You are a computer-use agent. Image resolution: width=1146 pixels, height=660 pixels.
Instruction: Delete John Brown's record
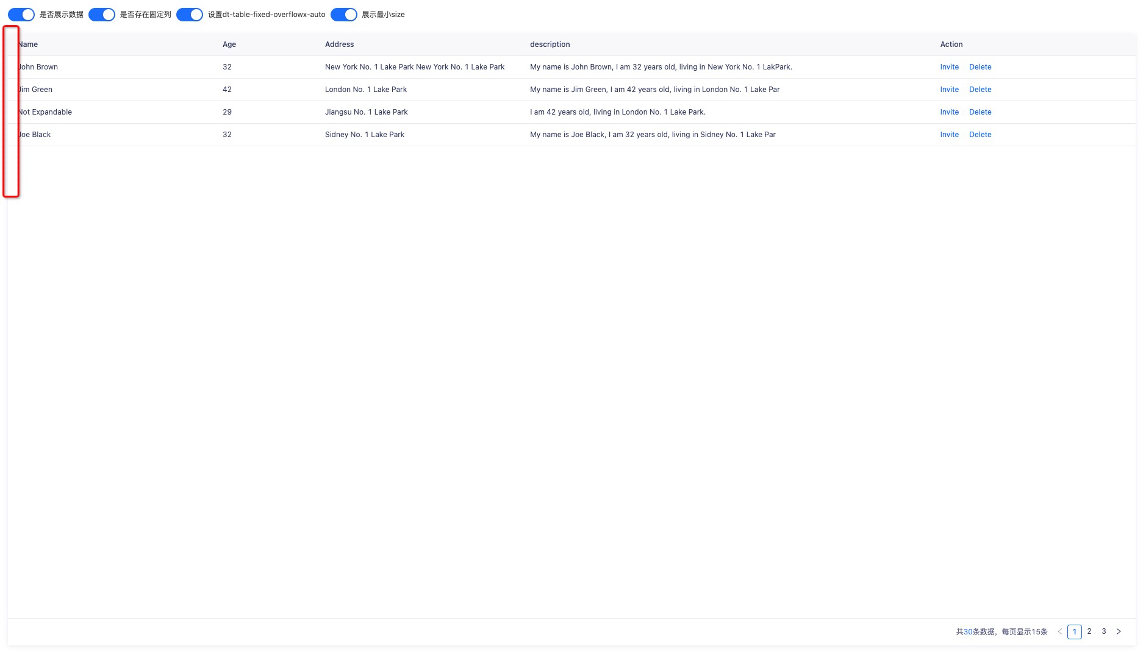coord(980,67)
